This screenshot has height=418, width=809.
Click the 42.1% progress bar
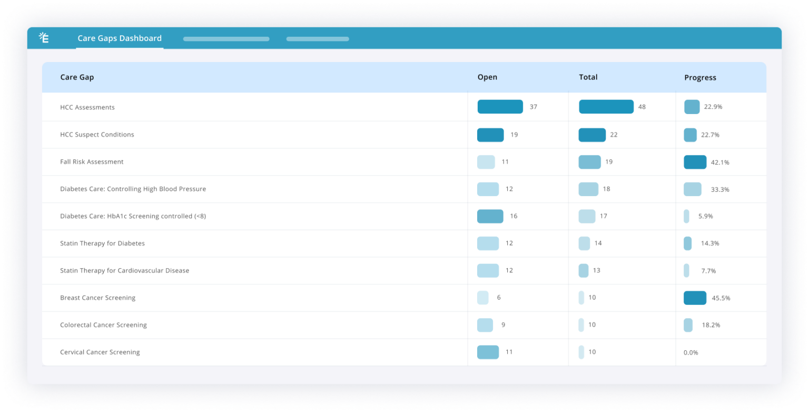695,162
